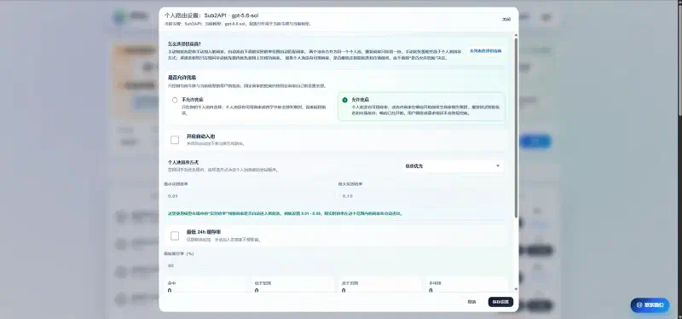682x319 pixels.
Task: Click the dialog scrollbar down arrow
Action: coord(517,288)
